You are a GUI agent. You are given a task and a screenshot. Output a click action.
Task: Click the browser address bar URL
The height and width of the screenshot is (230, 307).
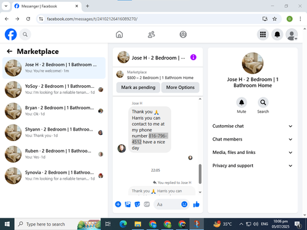(x=92, y=19)
